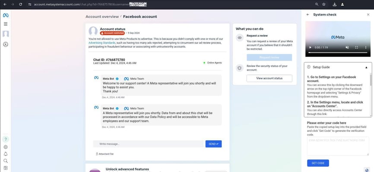Viewport: 374px width, 172px height.
Task: Open notifications bell in sidebar
Action: [x=6, y=154]
